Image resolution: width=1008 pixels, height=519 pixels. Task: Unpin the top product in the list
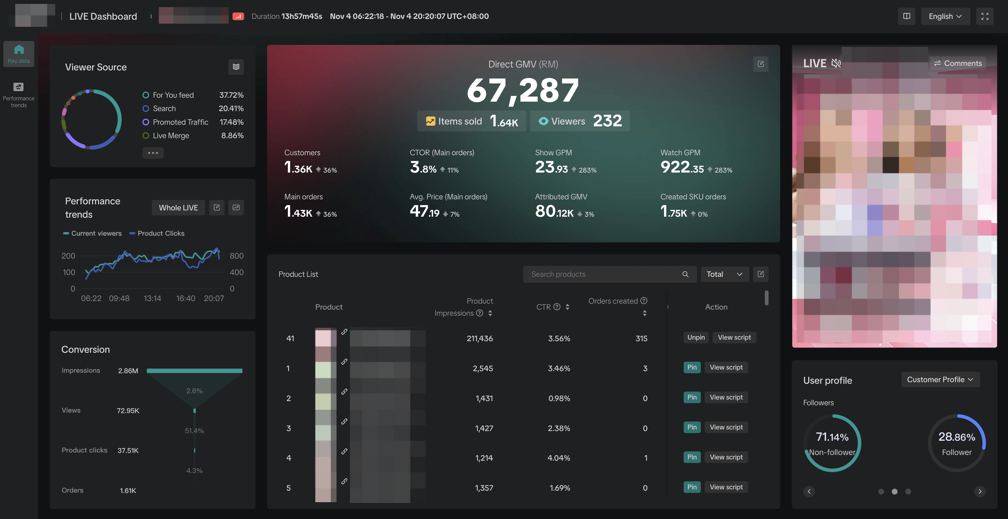point(696,337)
